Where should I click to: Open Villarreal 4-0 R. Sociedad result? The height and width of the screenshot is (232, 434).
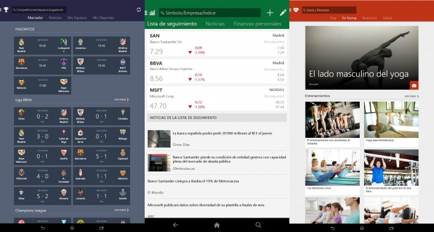click(x=42, y=176)
